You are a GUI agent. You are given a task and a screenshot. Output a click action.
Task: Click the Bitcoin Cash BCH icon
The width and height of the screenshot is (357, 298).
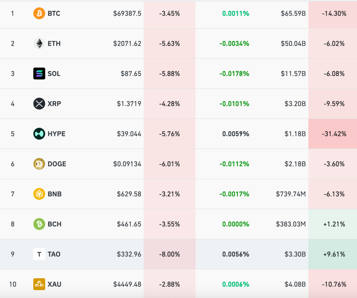pyautogui.click(x=39, y=224)
